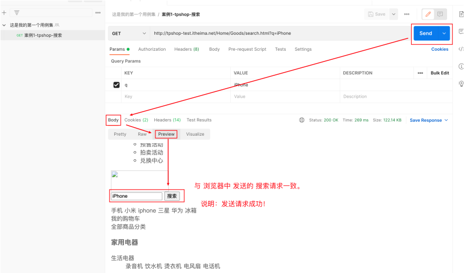
Task: Click the empty Value input field
Action: [285, 97]
